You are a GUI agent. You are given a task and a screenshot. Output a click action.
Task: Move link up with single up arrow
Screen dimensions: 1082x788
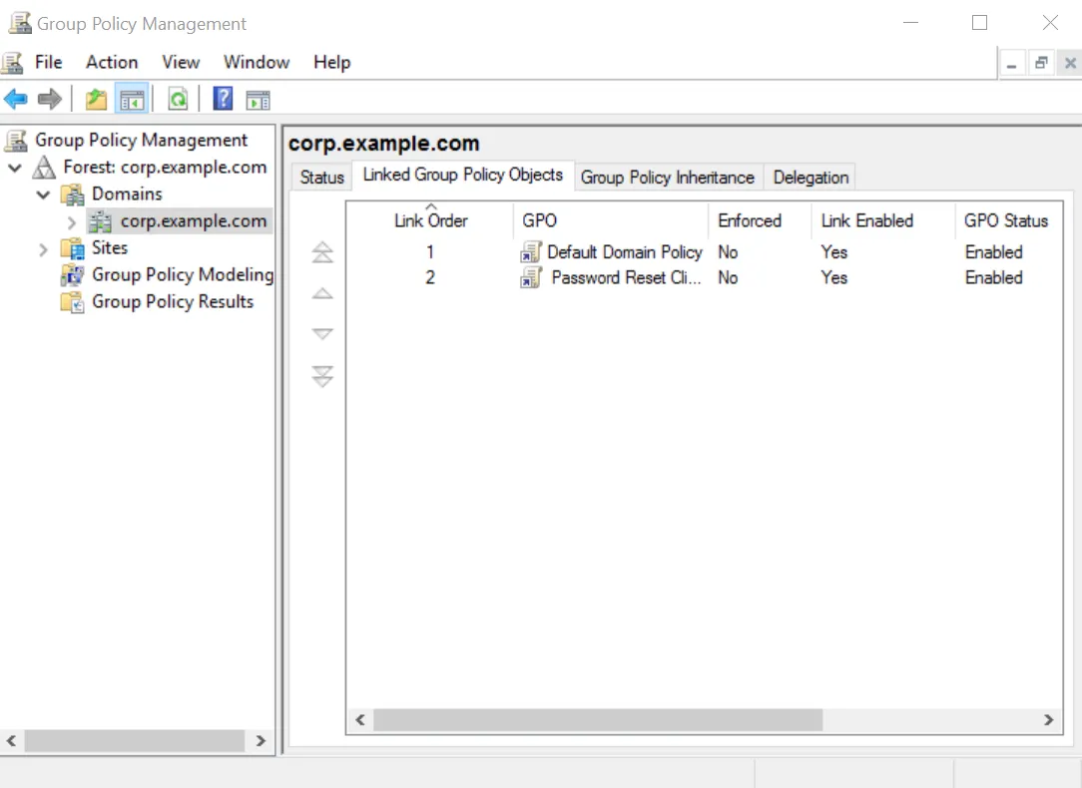click(x=322, y=293)
